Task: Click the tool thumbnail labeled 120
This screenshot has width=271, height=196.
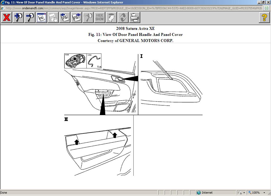Action: (94, 61)
